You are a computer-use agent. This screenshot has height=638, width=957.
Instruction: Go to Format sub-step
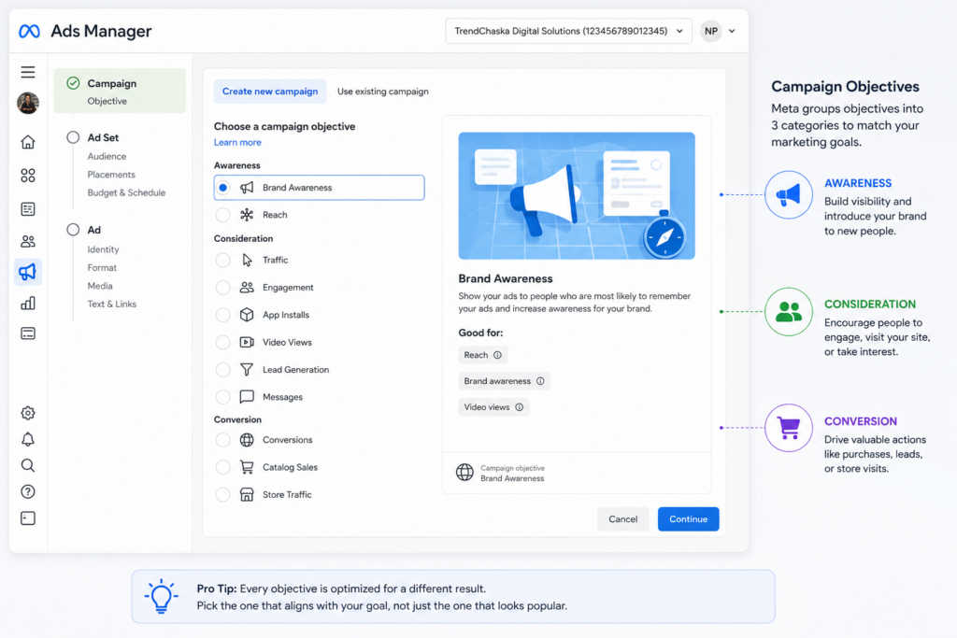[x=102, y=268]
